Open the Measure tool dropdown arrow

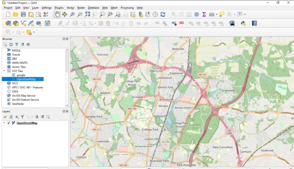[217, 14]
